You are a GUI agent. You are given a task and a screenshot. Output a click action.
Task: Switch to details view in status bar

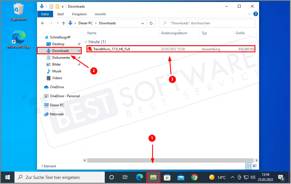pyautogui.click(x=248, y=166)
